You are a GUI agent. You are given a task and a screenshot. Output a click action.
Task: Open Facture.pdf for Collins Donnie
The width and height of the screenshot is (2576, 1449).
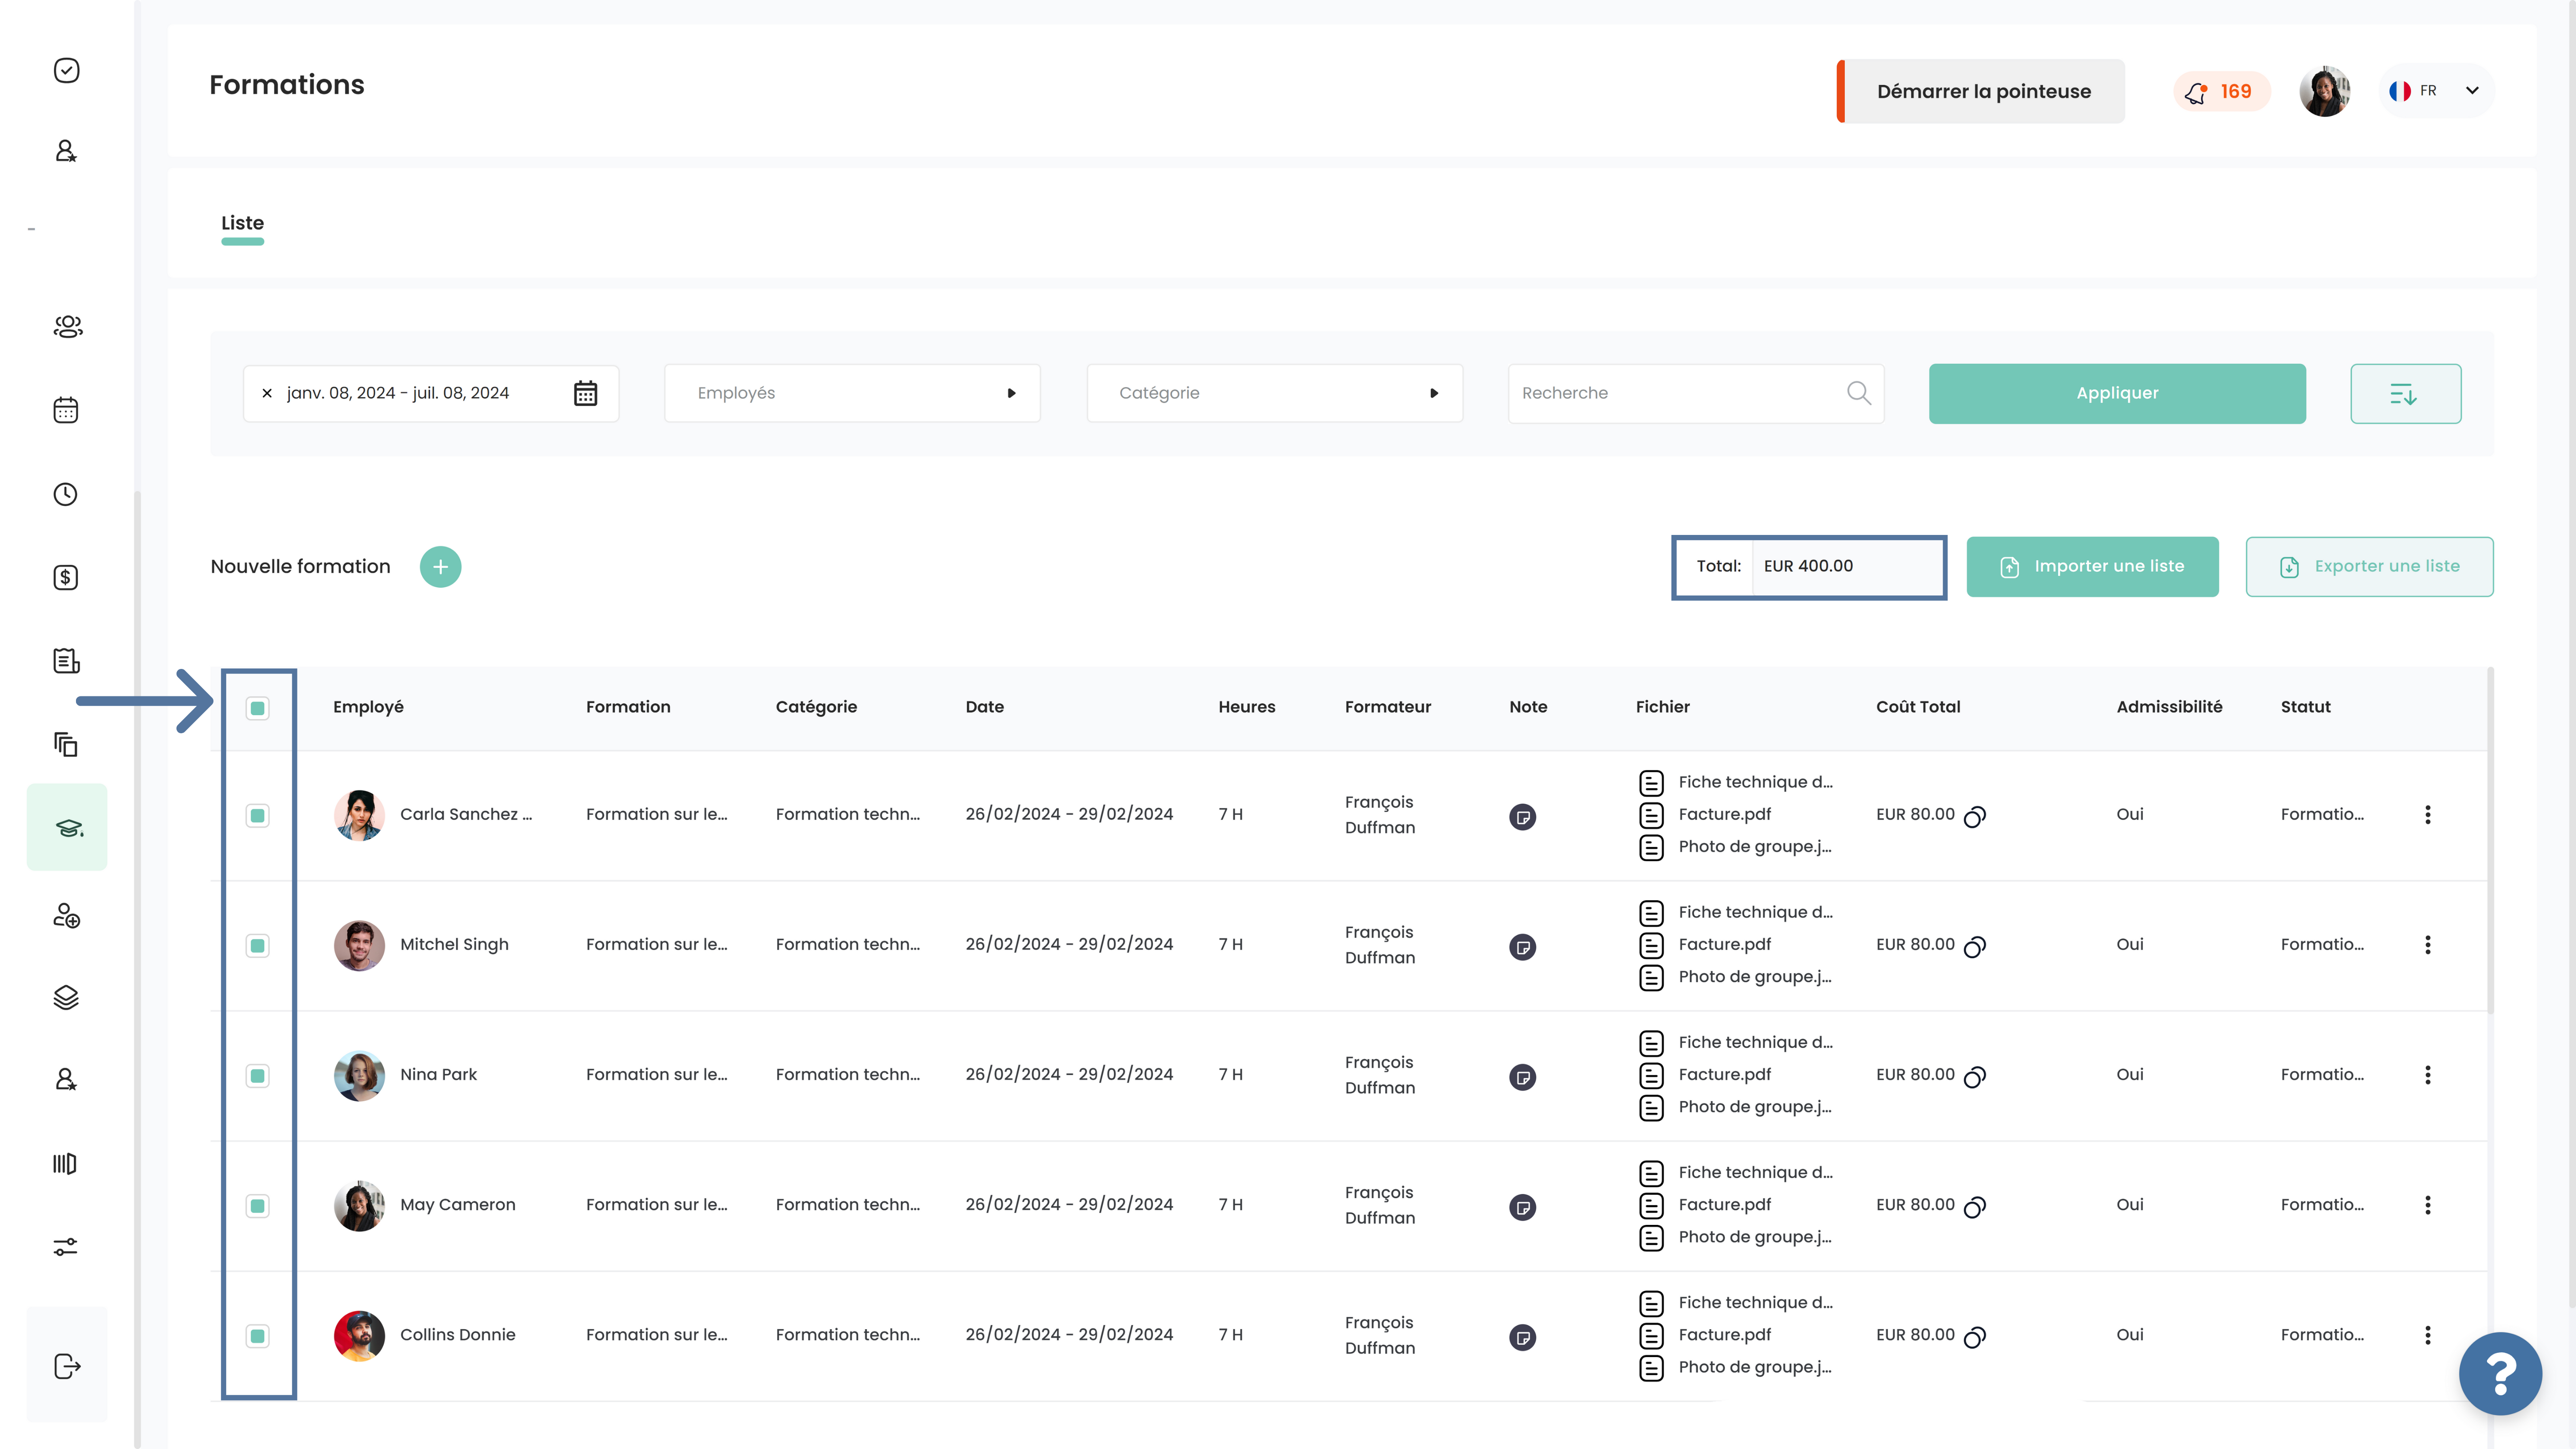click(1724, 1335)
